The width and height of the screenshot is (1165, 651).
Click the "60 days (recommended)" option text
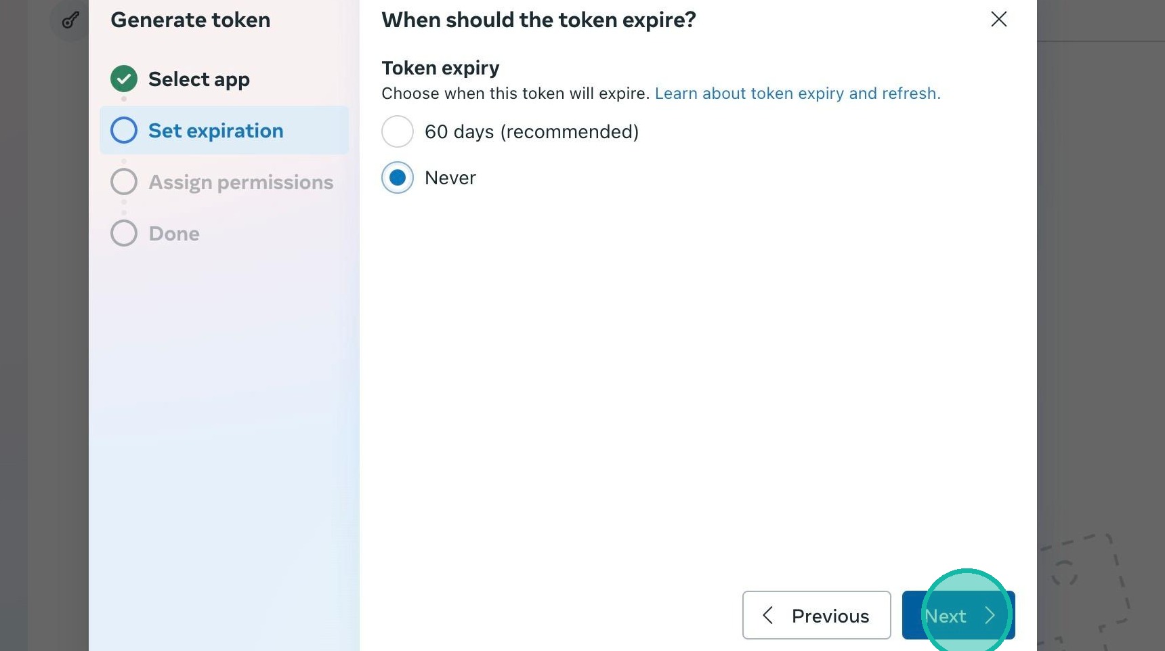[531, 131]
